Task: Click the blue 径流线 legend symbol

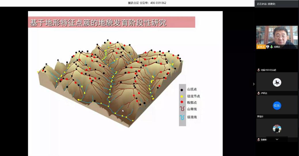Action: [182, 117]
